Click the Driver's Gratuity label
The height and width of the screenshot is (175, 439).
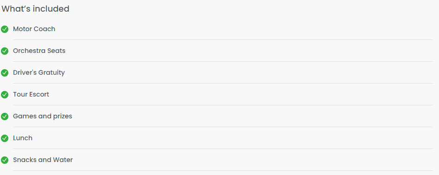[39, 73]
